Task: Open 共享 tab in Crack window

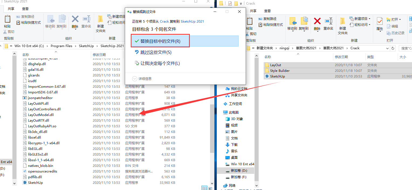Action: [x=253, y=11]
